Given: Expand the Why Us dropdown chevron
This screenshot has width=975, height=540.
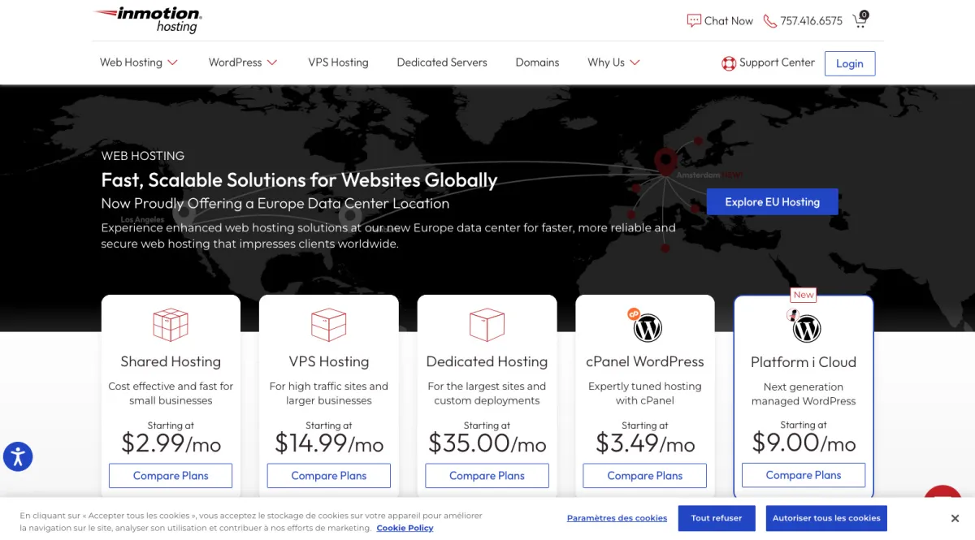Looking at the screenshot, I should click(x=635, y=63).
